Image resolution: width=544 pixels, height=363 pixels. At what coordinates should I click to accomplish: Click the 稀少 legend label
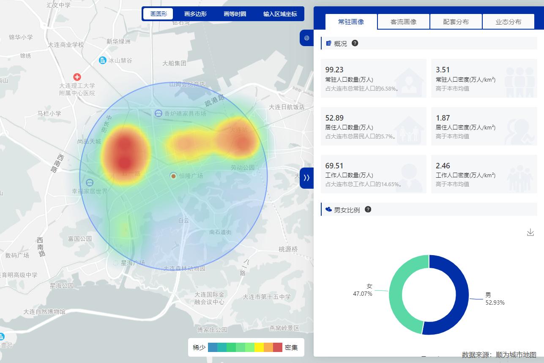tap(199, 347)
